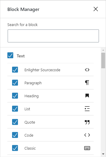Viewport: 106px width, 157px height.
Task: Click the Code brackets icon
Action: [87, 135]
